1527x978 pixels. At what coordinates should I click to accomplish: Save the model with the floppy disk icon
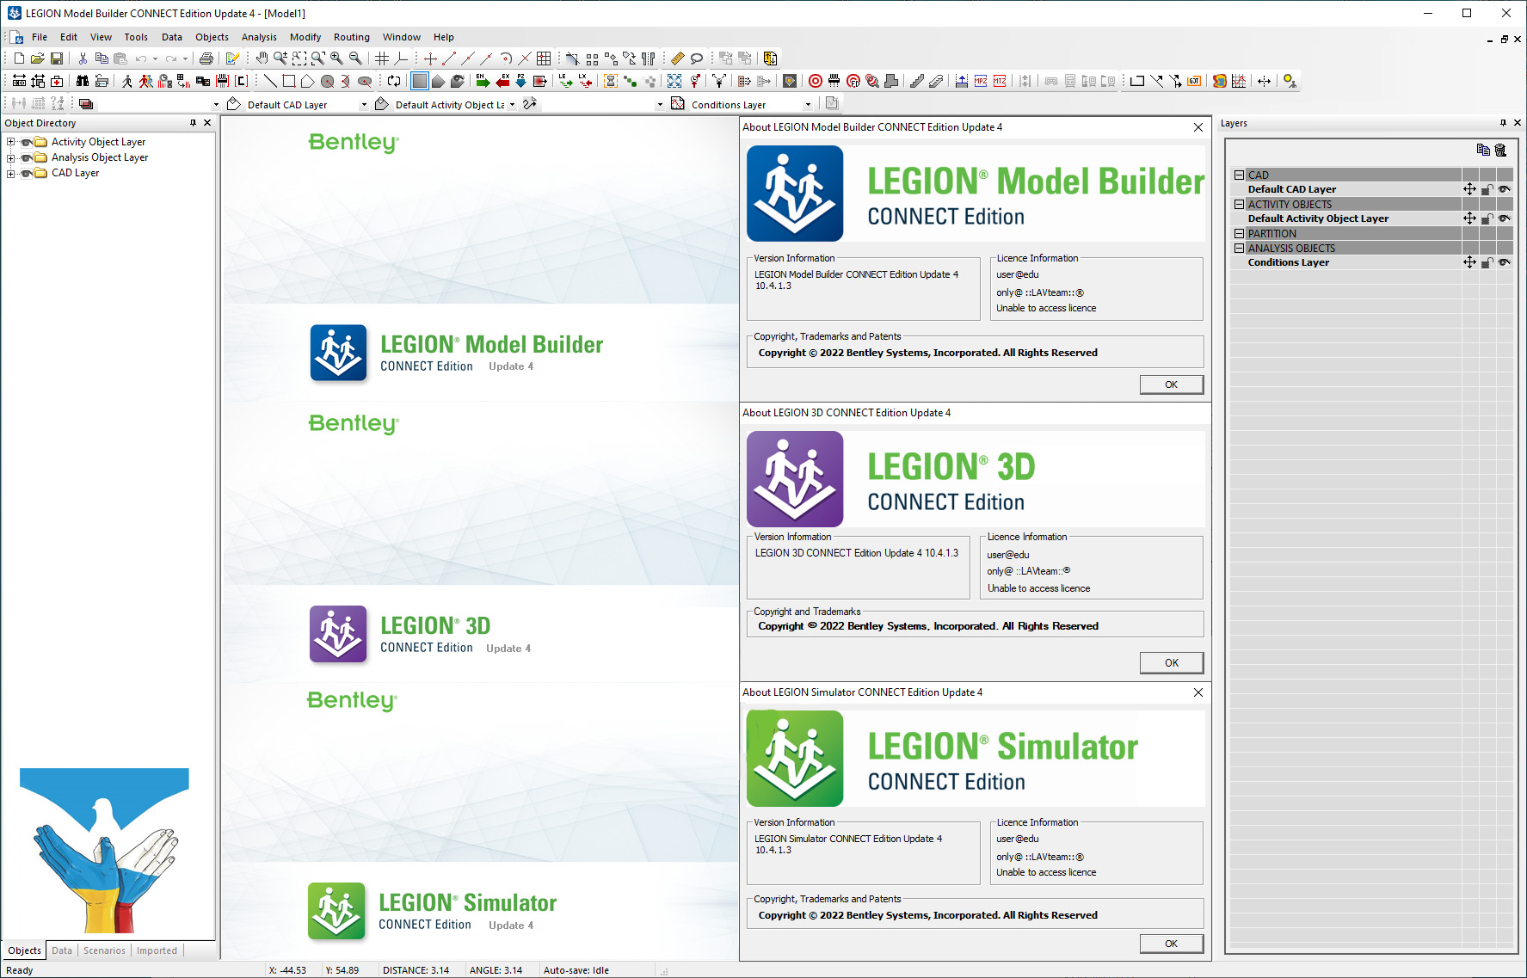[x=57, y=58]
